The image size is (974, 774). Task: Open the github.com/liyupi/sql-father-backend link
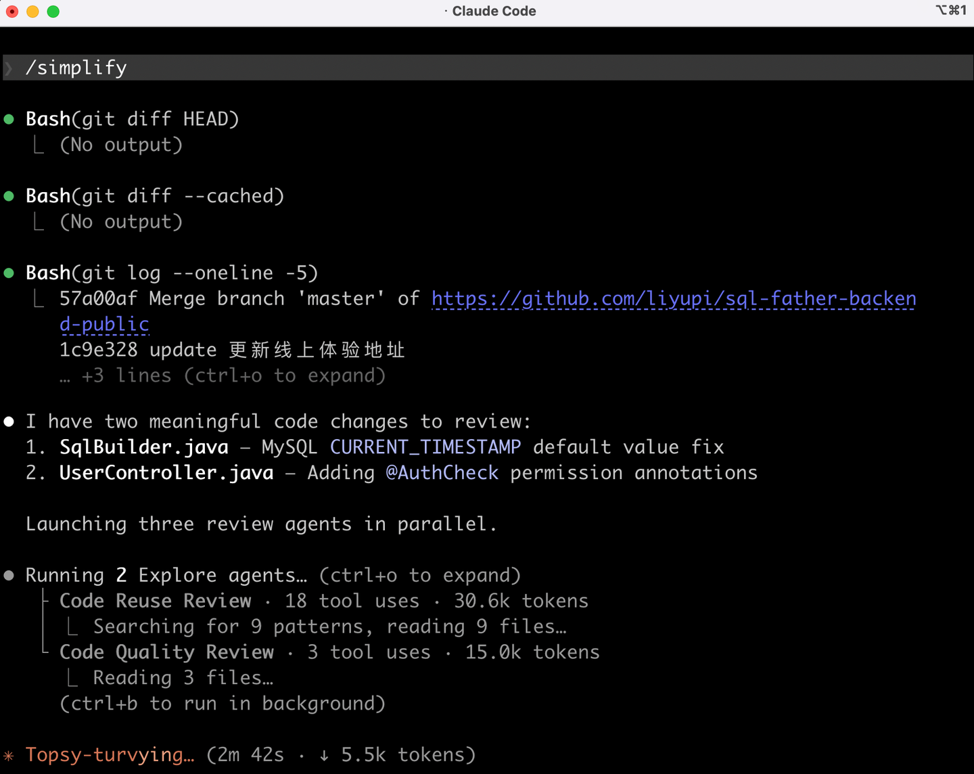[x=674, y=298]
